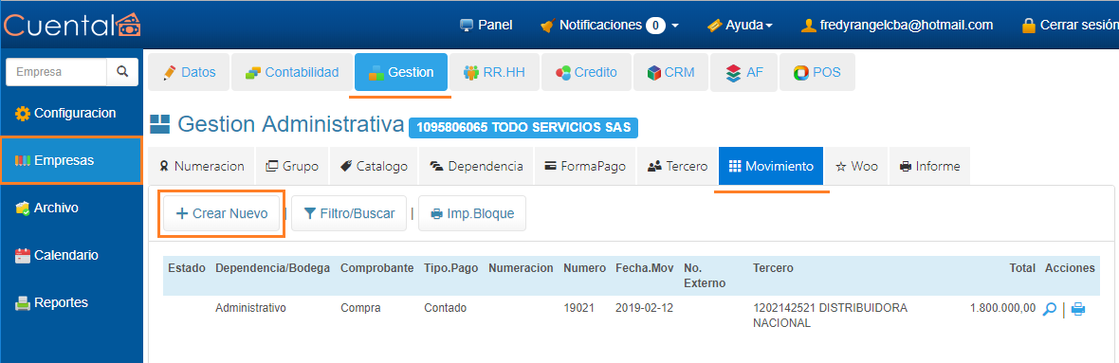
Task: View movement 19021 with magnifier icon
Action: (1049, 310)
